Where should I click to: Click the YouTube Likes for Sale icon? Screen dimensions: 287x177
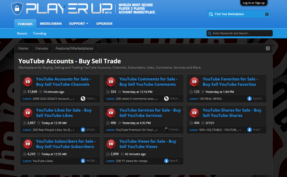click(x=28, y=113)
